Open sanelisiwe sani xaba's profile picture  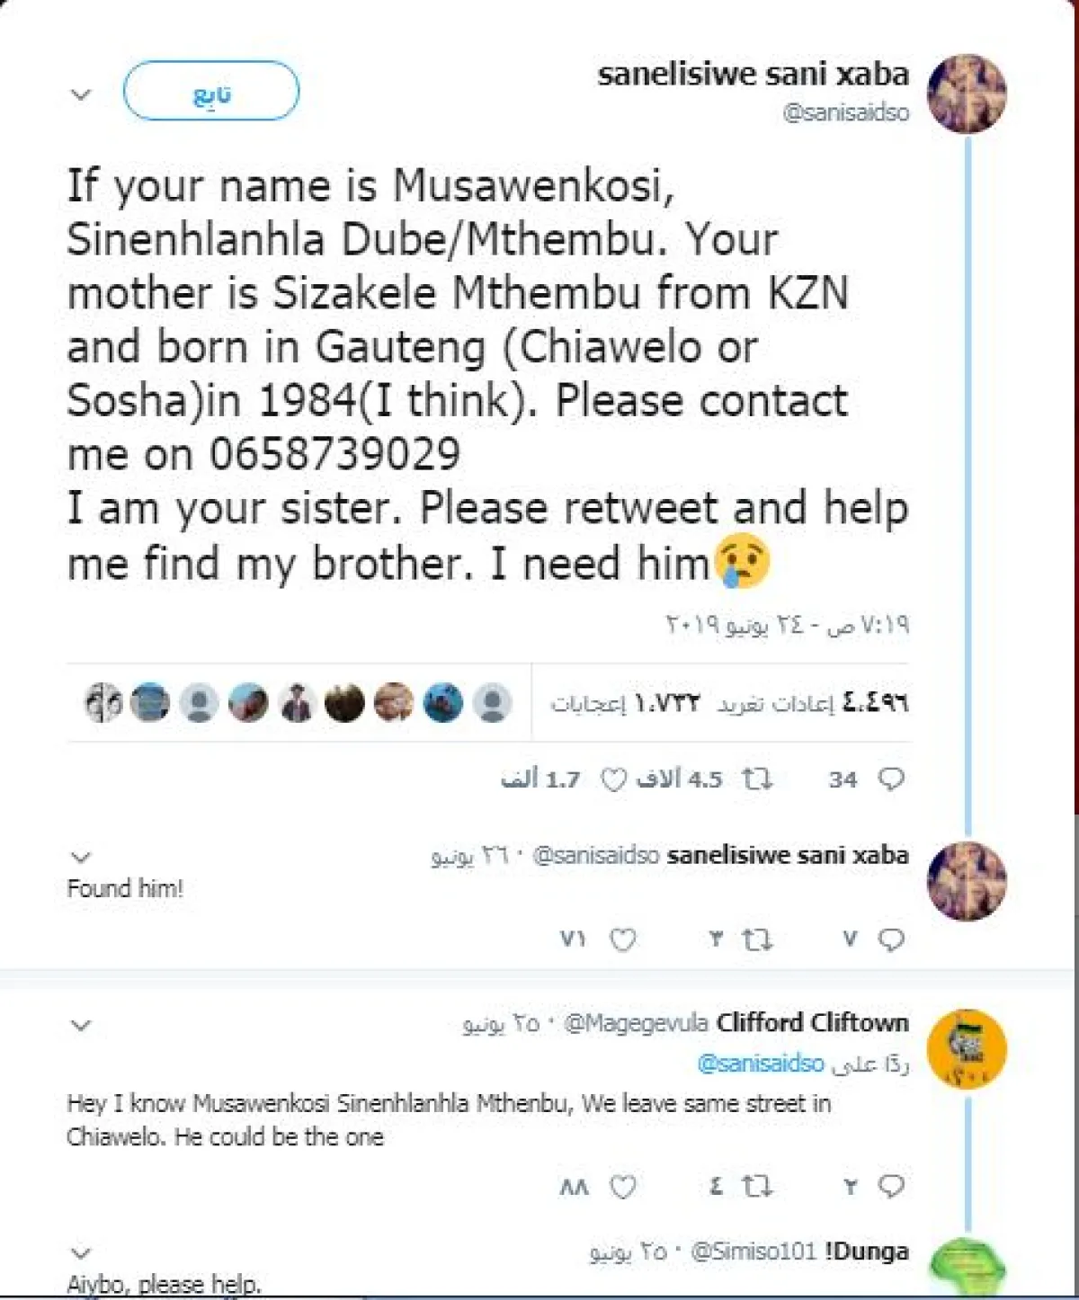(x=967, y=93)
